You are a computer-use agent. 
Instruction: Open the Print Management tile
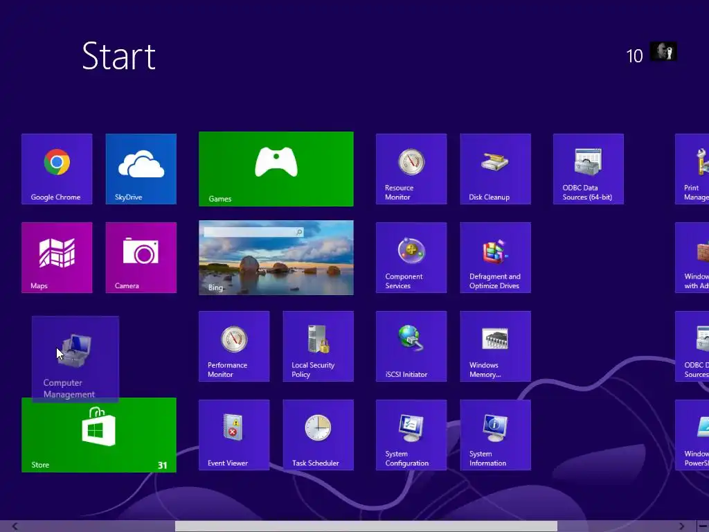point(692,169)
